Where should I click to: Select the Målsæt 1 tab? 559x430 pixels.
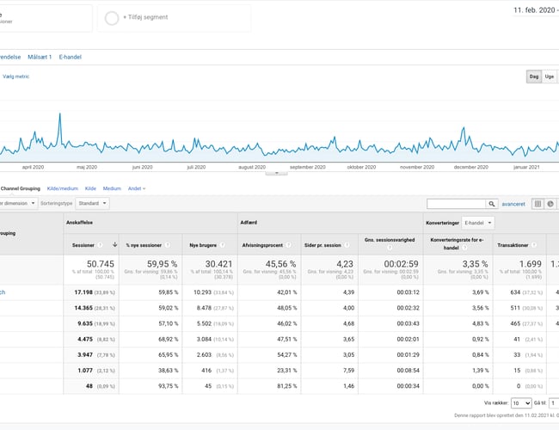click(40, 57)
